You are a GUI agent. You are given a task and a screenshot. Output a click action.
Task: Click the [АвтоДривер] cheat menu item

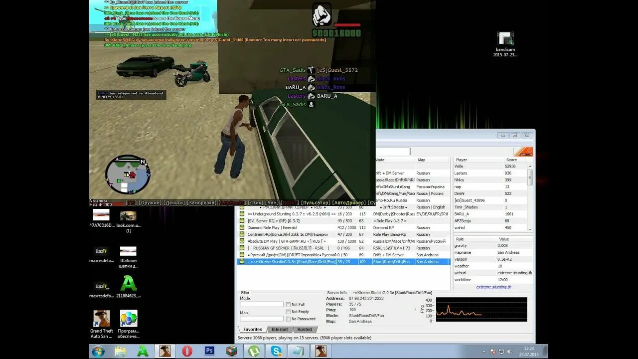pyautogui.click(x=349, y=203)
